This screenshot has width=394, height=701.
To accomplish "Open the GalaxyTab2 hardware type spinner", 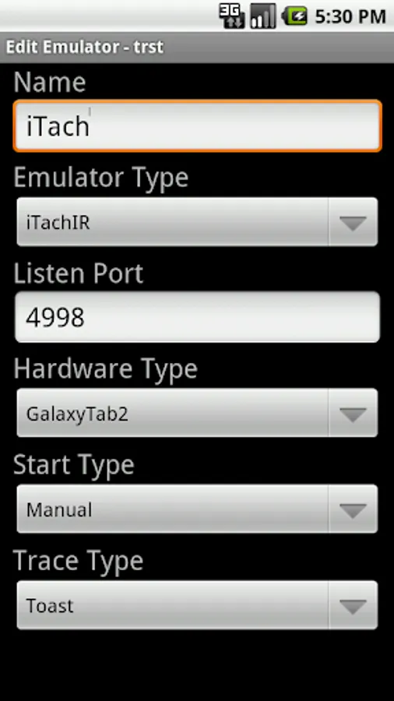I will pos(197,413).
